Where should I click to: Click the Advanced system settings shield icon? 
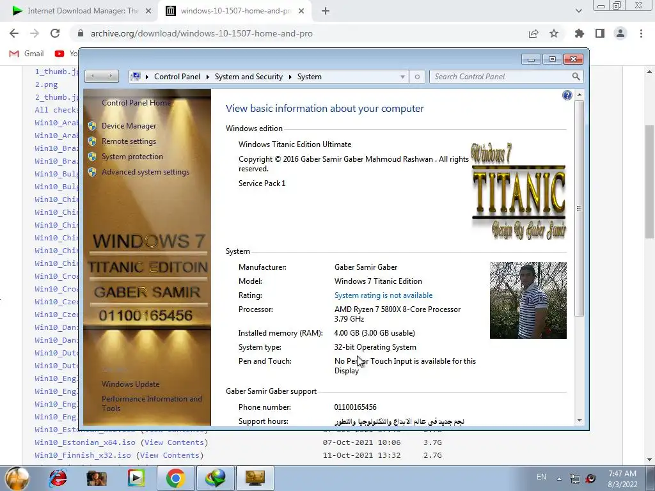(92, 172)
